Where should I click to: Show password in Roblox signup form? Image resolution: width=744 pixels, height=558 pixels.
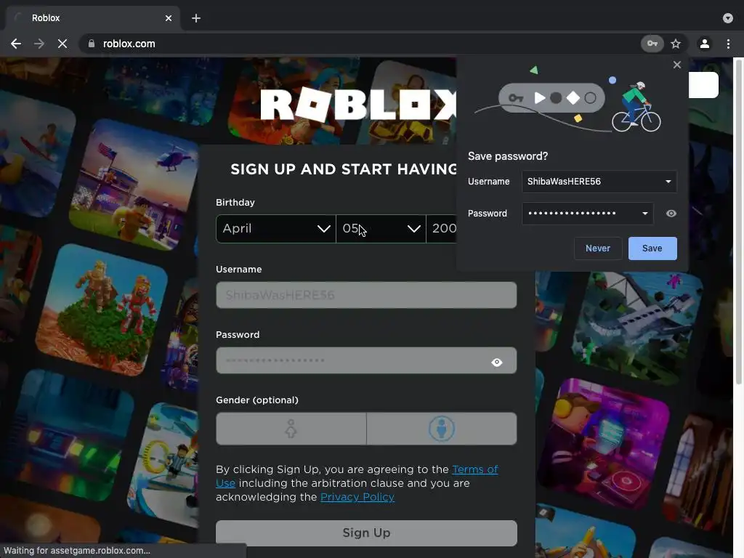[497, 363]
